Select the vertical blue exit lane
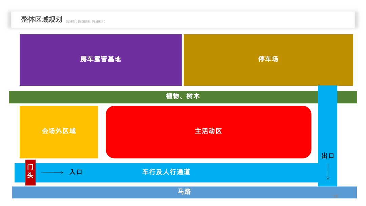The width and height of the screenshot is (366, 206). coord(327,119)
